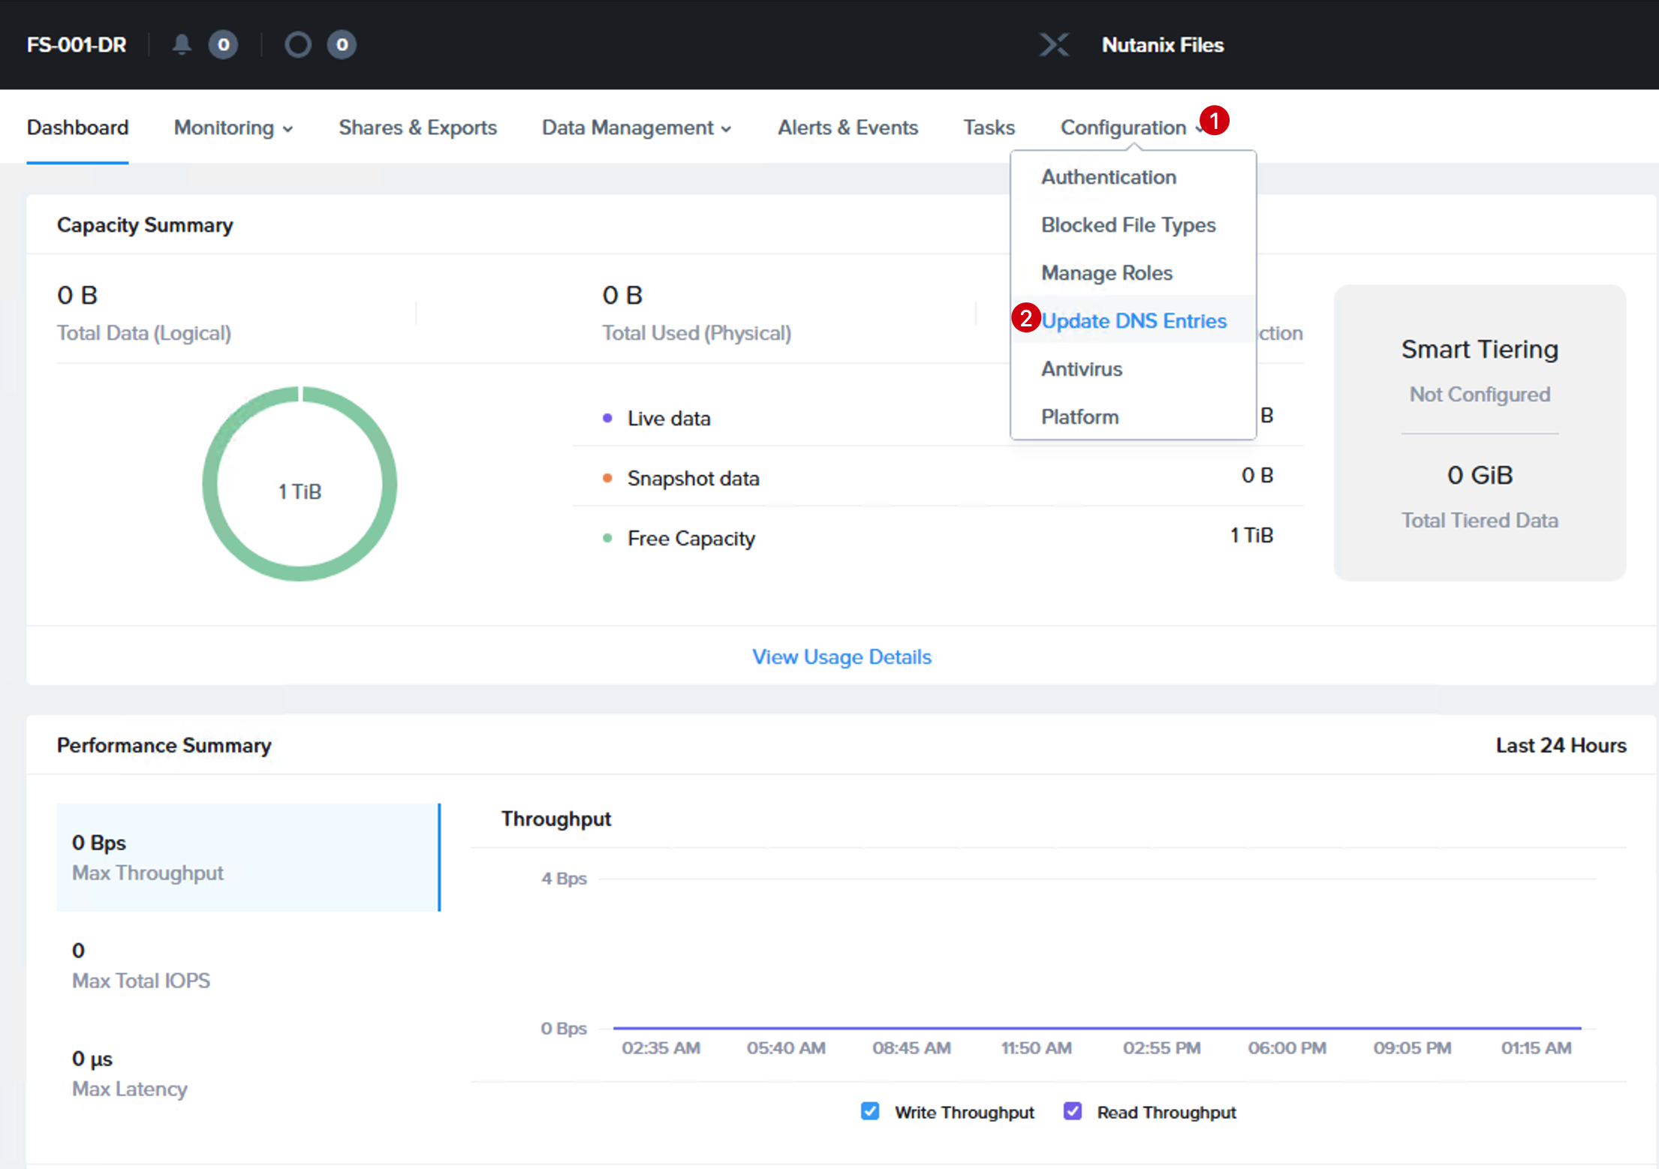The image size is (1659, 1169).
Task: Expand the Data Management dropdown menu
Action: tap(637, 128)
